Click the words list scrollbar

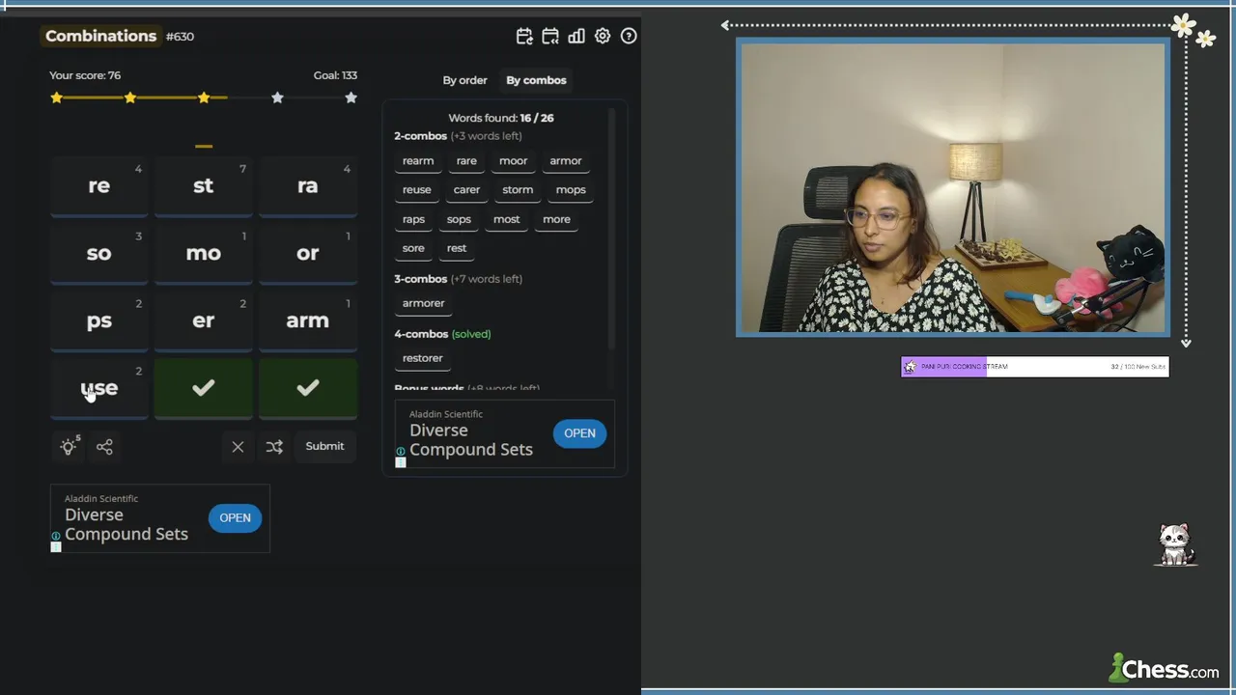point(611,228)
